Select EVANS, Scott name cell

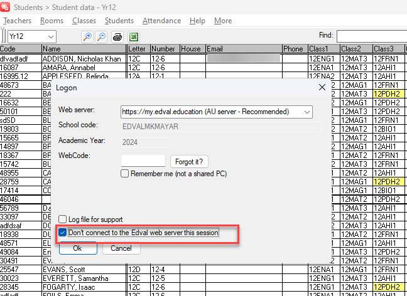[84, 269]
